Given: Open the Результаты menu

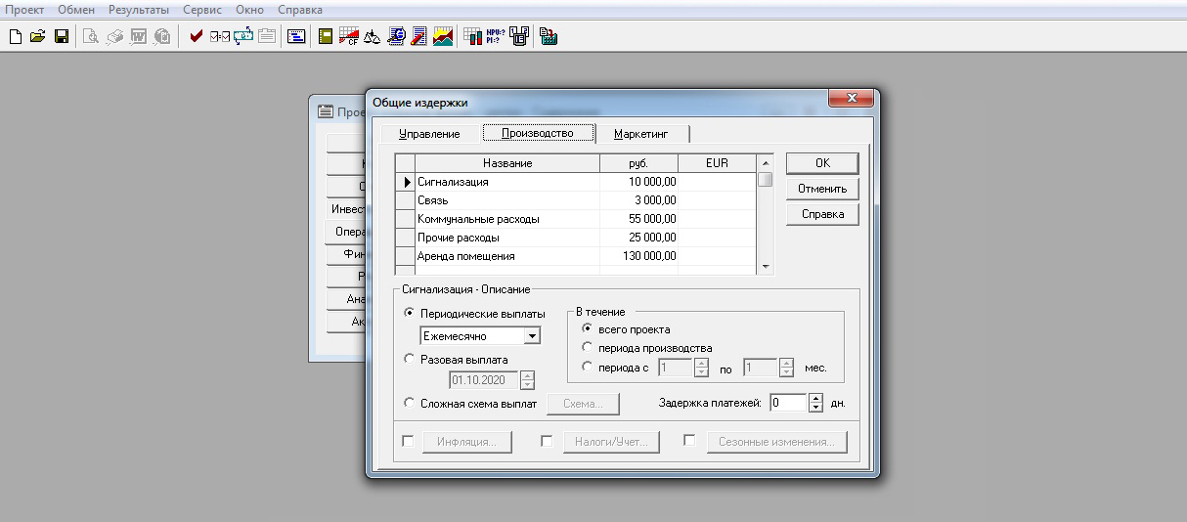Looking at the screenshot, I should pyautogui.click(x=139, y=9).
